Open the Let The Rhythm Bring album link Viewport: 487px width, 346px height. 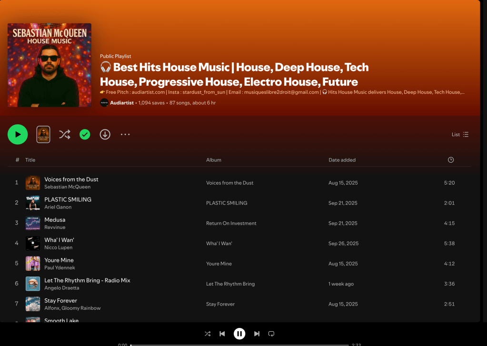(x=230, y=284)
